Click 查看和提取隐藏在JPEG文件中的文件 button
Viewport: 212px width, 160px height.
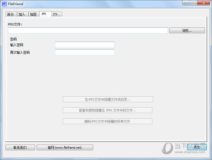(107, 110)
